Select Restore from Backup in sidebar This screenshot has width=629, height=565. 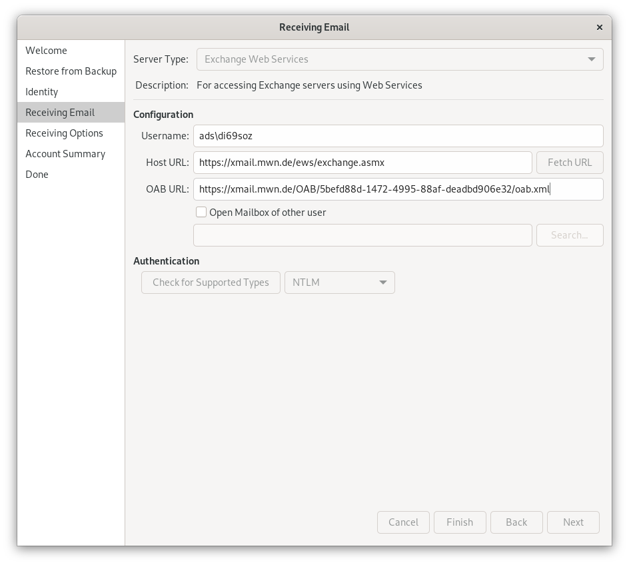click(x=71, y=71)
